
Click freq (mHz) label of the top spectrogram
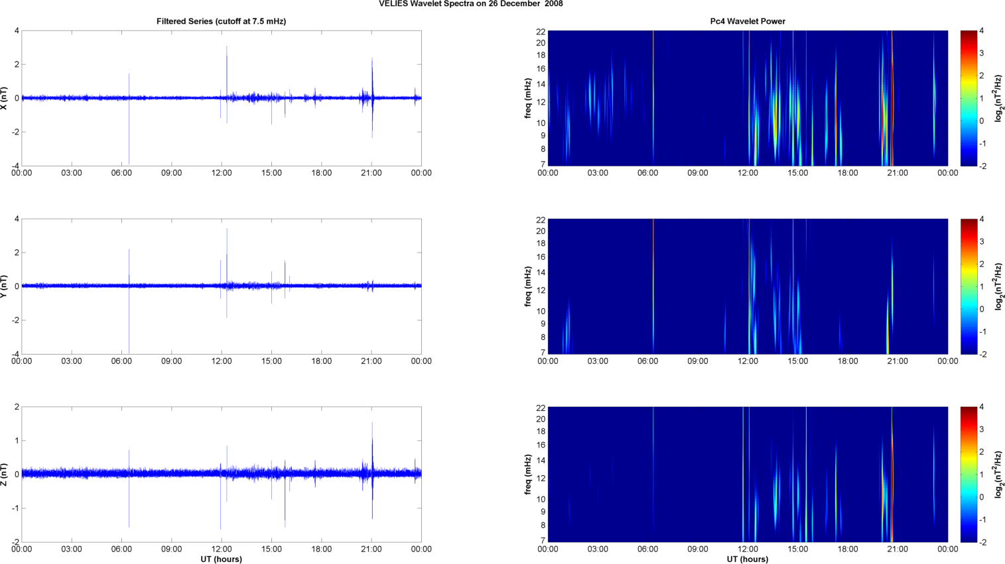[x=528, y=98]
